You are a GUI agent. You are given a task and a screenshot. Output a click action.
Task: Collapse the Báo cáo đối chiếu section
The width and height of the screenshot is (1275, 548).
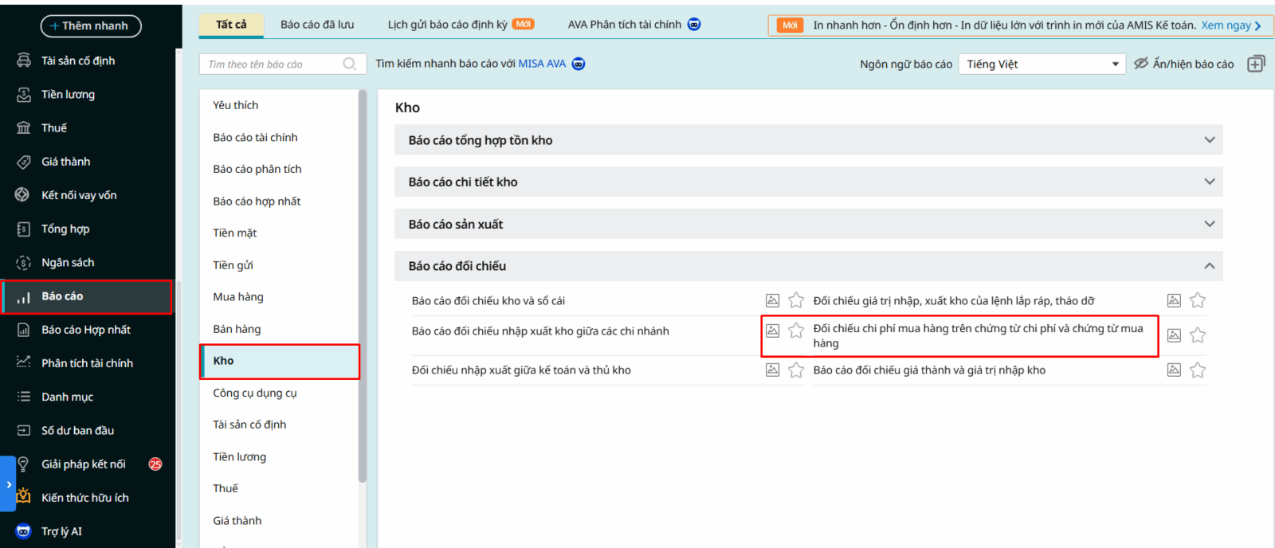click(1209, 266)
